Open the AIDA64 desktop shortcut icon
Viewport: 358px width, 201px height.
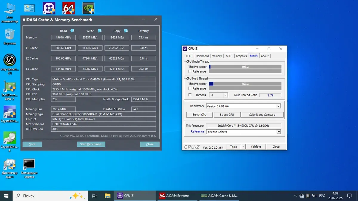coord(68,8)
